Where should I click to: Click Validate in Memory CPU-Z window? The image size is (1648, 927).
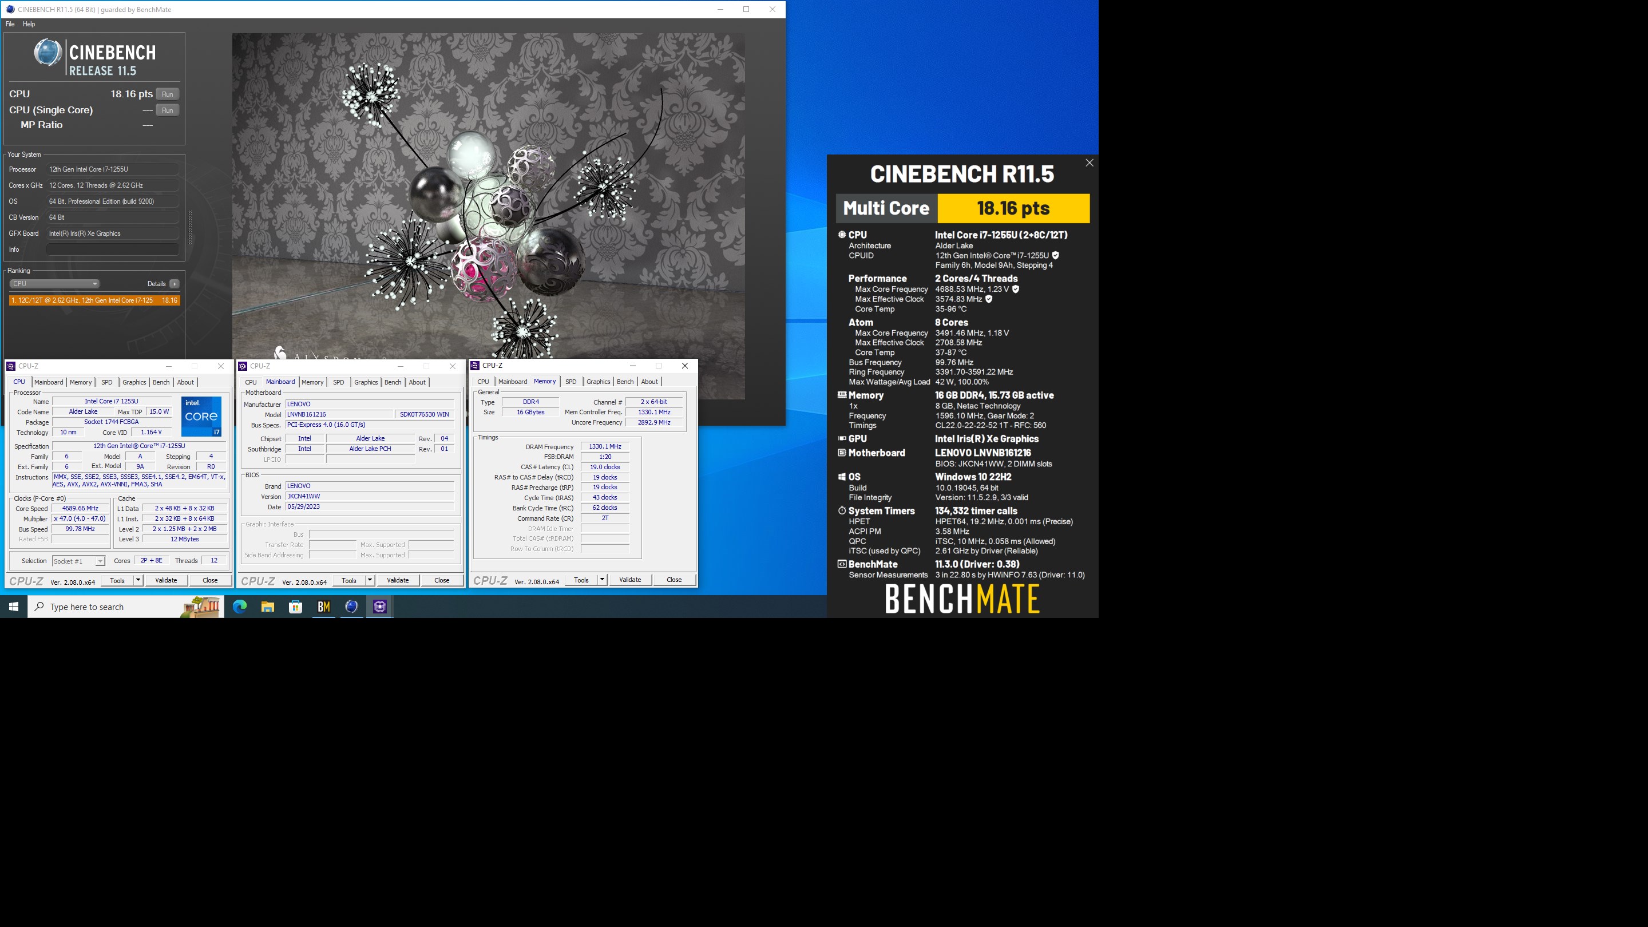pyautogui.click(x=630, y=580)
